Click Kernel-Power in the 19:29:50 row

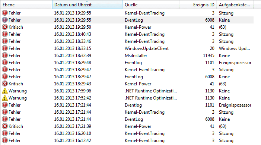138,27
